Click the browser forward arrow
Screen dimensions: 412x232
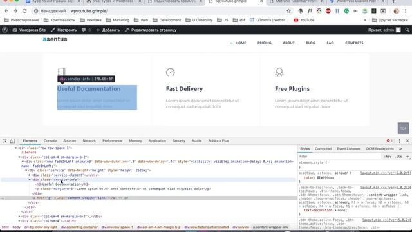pyautogui.click(x=15, y=11)
